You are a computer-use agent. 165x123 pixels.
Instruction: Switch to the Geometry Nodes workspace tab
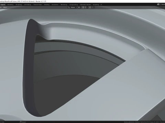pyautogui.click(x=85, y=5)
